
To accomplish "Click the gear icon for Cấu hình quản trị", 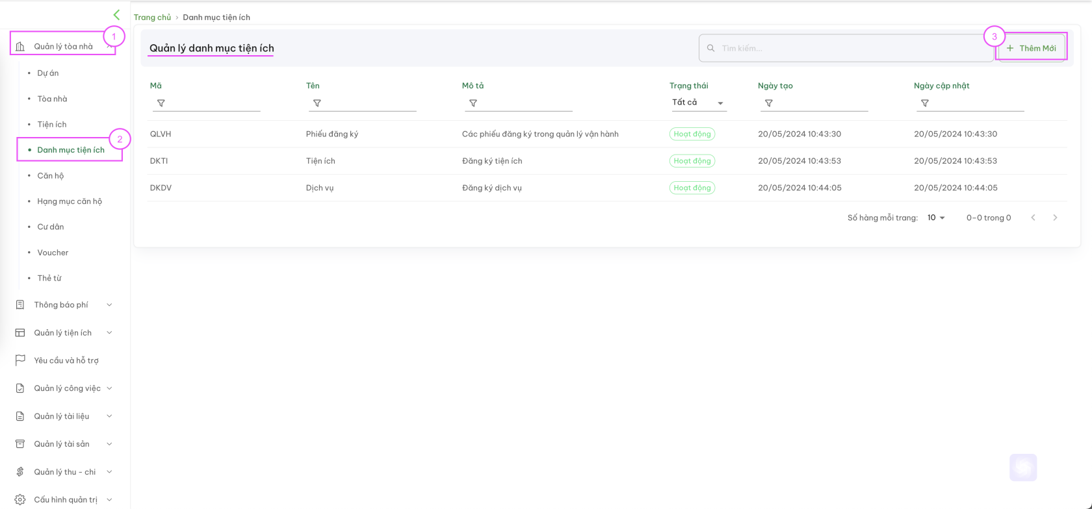I will click(20, 500).
